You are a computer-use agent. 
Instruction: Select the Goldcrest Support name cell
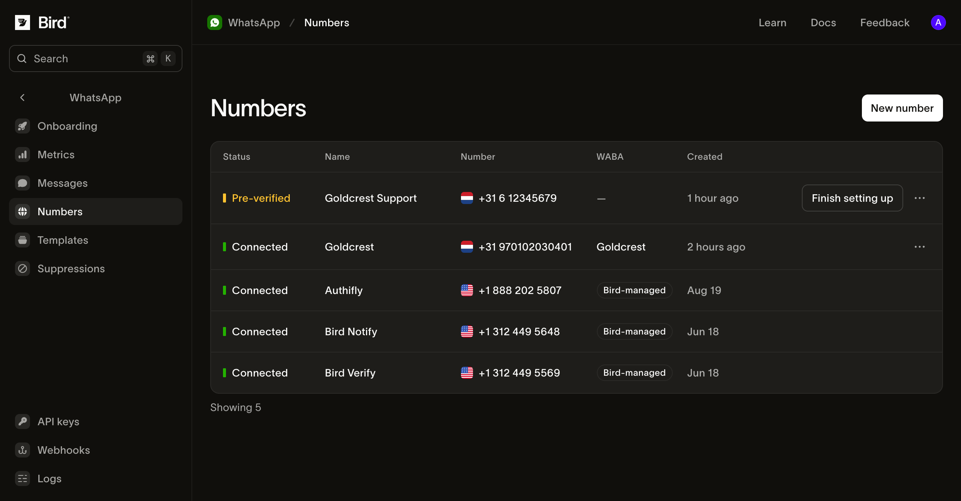tap(371, 198)
